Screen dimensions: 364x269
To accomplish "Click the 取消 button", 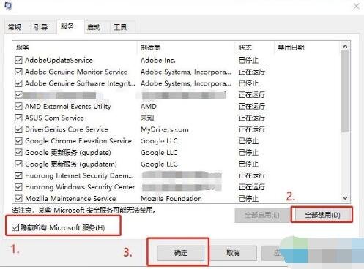I will [x=233, y=253].
